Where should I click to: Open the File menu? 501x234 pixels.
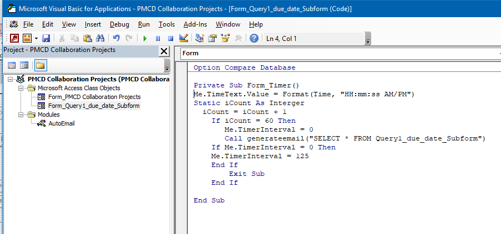pyautogui.click(x=28, y=24)
